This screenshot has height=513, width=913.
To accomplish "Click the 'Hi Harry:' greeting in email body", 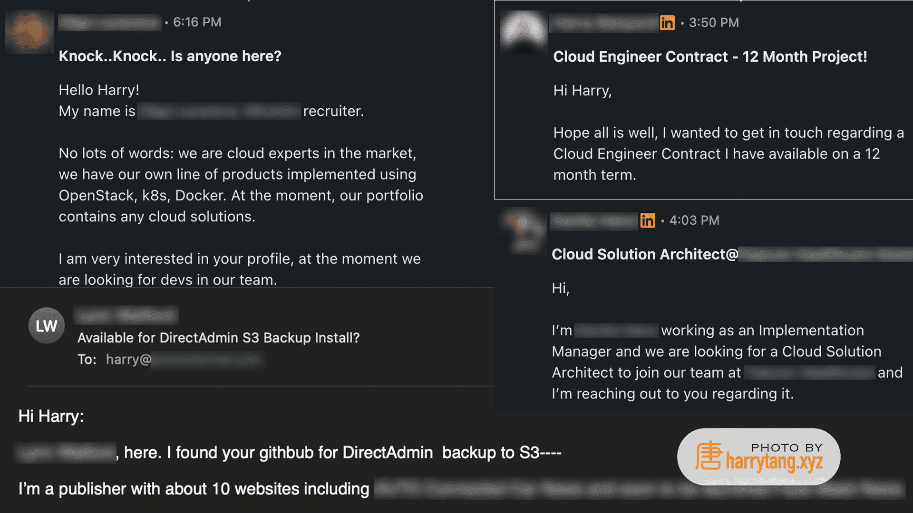I will tap(51, 416).
